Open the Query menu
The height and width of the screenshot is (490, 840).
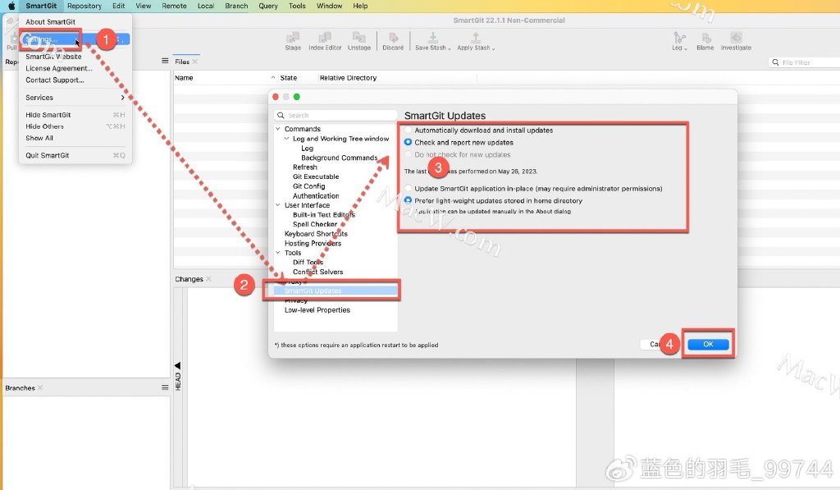click(x=268, y=6)
